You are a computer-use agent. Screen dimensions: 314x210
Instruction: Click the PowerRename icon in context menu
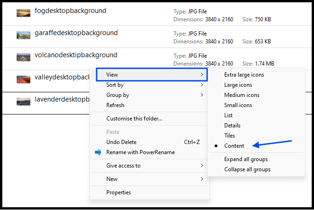point(98,152)
